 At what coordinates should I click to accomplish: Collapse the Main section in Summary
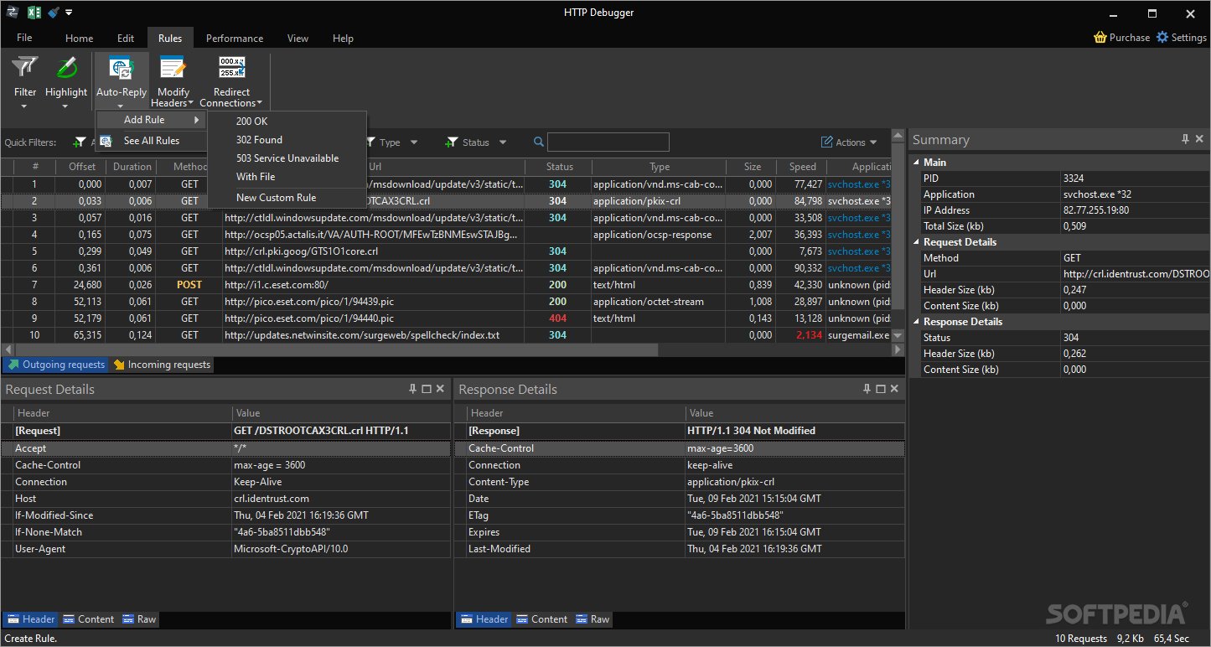pos(916,163)
